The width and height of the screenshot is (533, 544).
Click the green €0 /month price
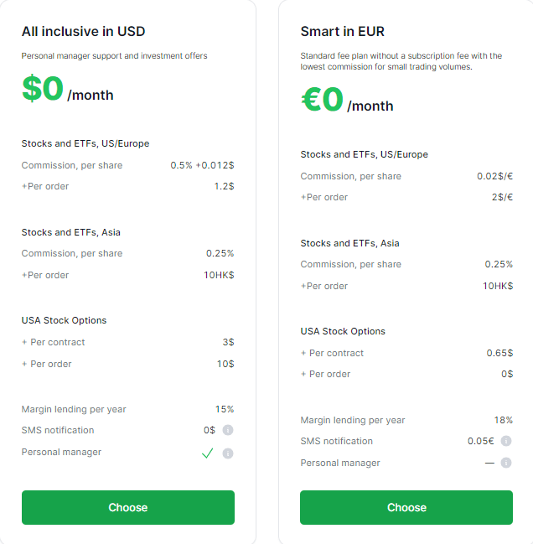coord(347,101)
